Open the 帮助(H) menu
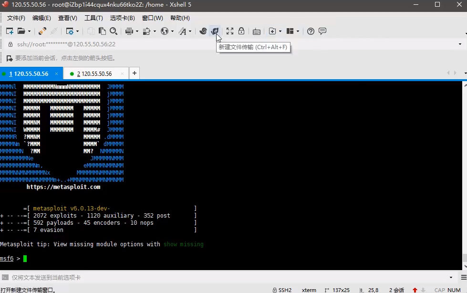This screenshot has height=293, width=467. point(180,18)
